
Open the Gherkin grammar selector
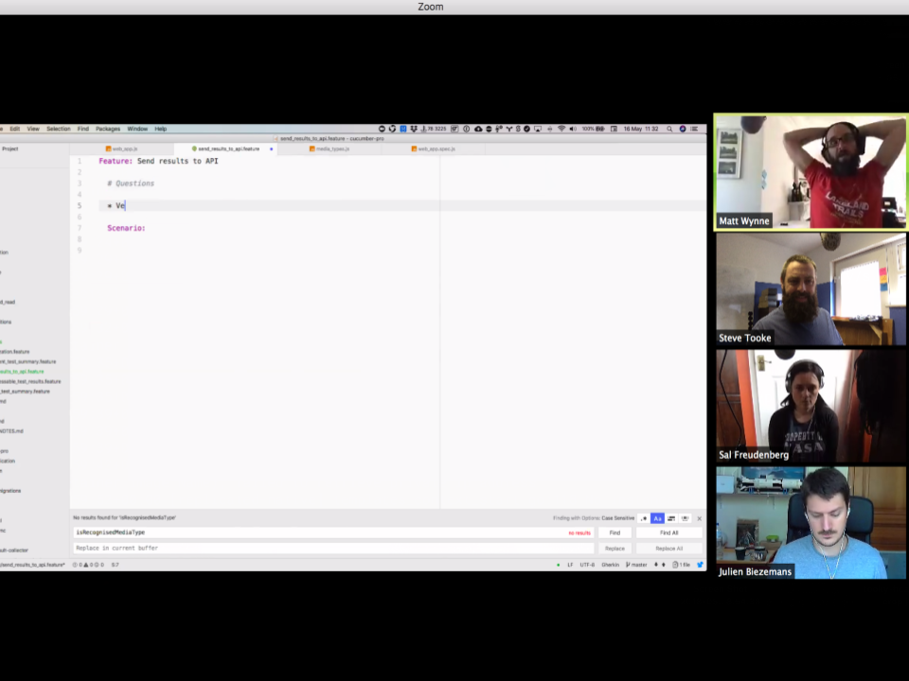611,565
